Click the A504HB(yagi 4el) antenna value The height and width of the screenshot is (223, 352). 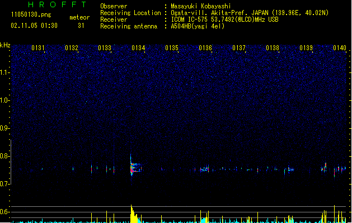198,26
